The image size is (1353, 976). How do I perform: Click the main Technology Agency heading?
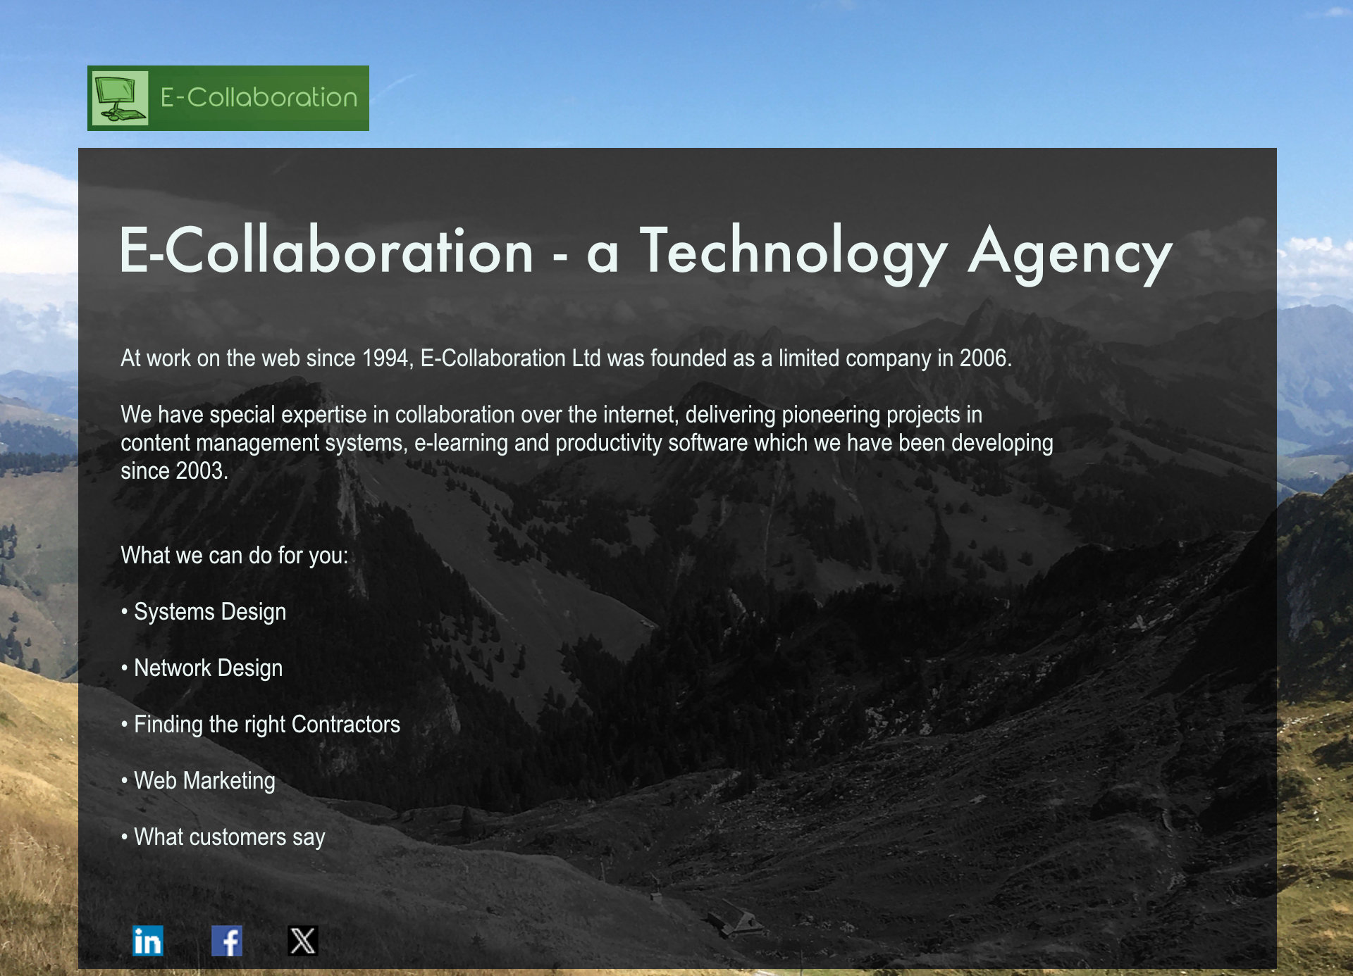click(x=645, y=252)
